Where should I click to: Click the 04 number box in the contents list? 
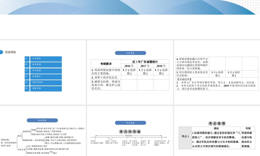(x=27, y=77)
